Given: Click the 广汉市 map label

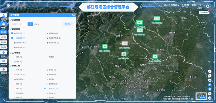Looking at the screenshot, I should 161,50.
